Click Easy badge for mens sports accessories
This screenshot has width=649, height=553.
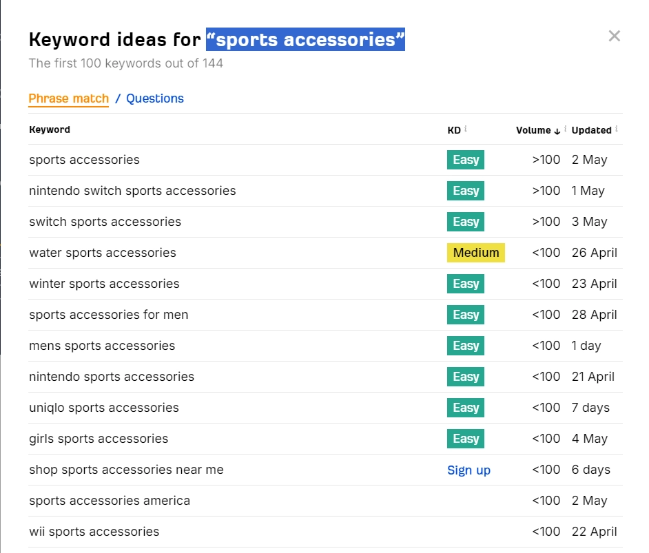[x=465, y=346]
